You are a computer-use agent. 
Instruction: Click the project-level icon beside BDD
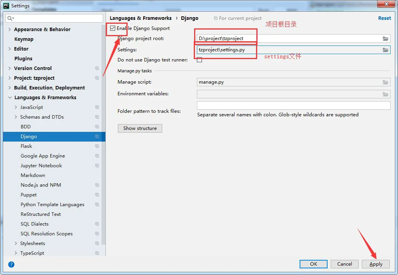coord(97,126)
